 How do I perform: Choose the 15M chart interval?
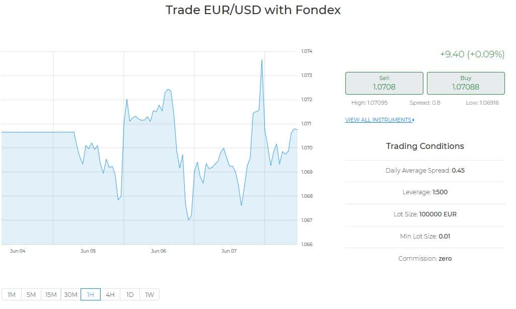51,294
